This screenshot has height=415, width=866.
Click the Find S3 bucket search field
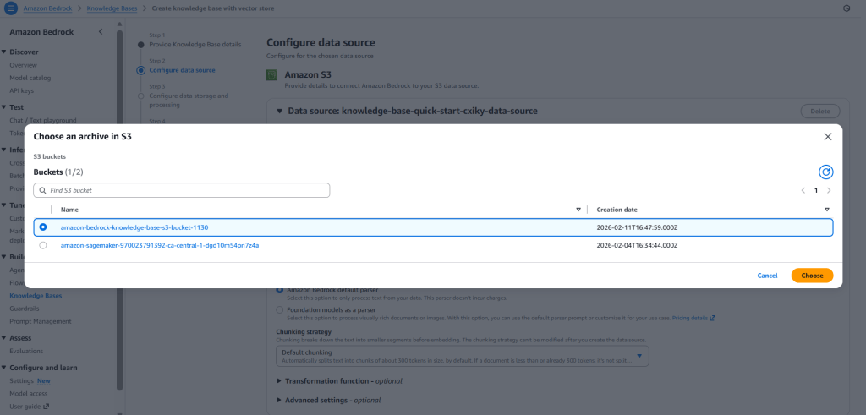point(182,191)
